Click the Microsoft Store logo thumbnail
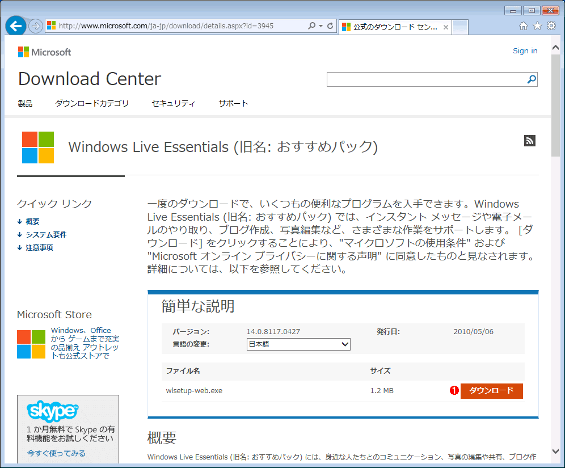 (x=31, y=344)
